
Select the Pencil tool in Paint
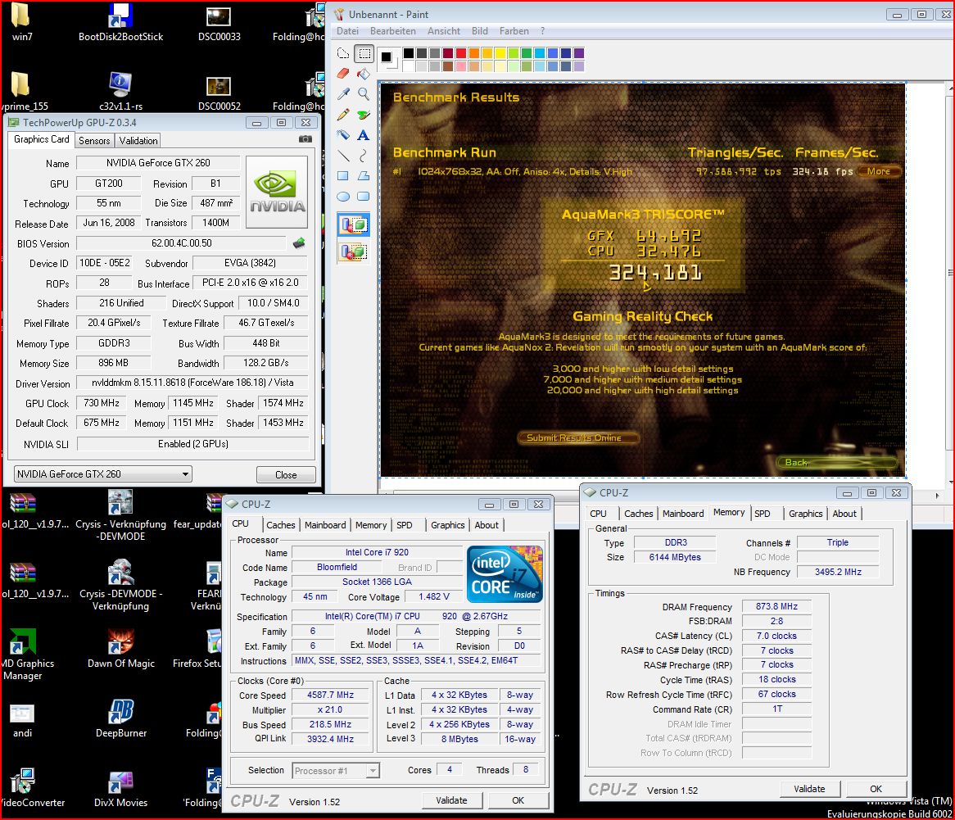coord(343,115)
